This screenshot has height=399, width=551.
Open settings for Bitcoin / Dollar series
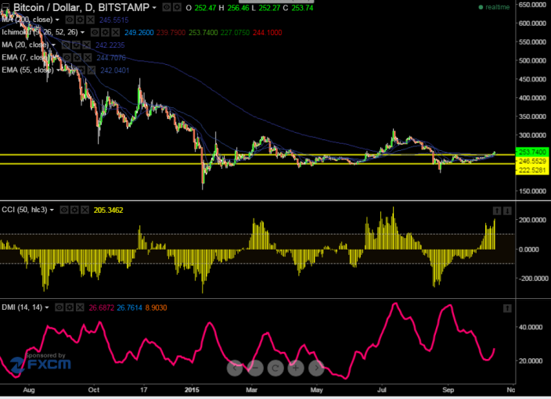click(177, 7)
